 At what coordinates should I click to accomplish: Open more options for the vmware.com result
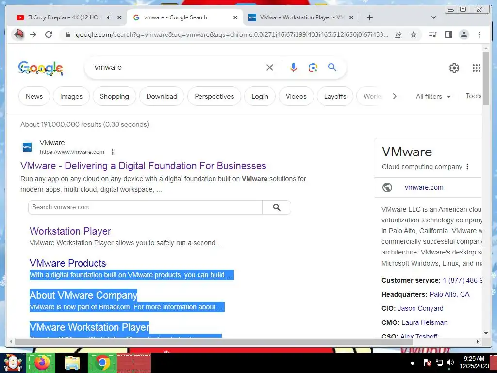[x=113, y=152]
